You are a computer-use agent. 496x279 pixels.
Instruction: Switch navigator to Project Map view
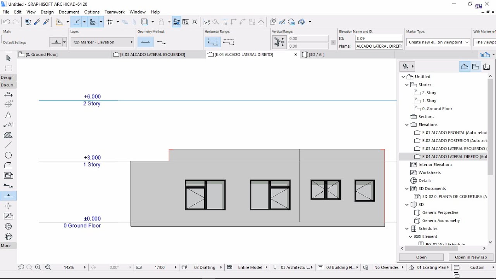[465, 67]
